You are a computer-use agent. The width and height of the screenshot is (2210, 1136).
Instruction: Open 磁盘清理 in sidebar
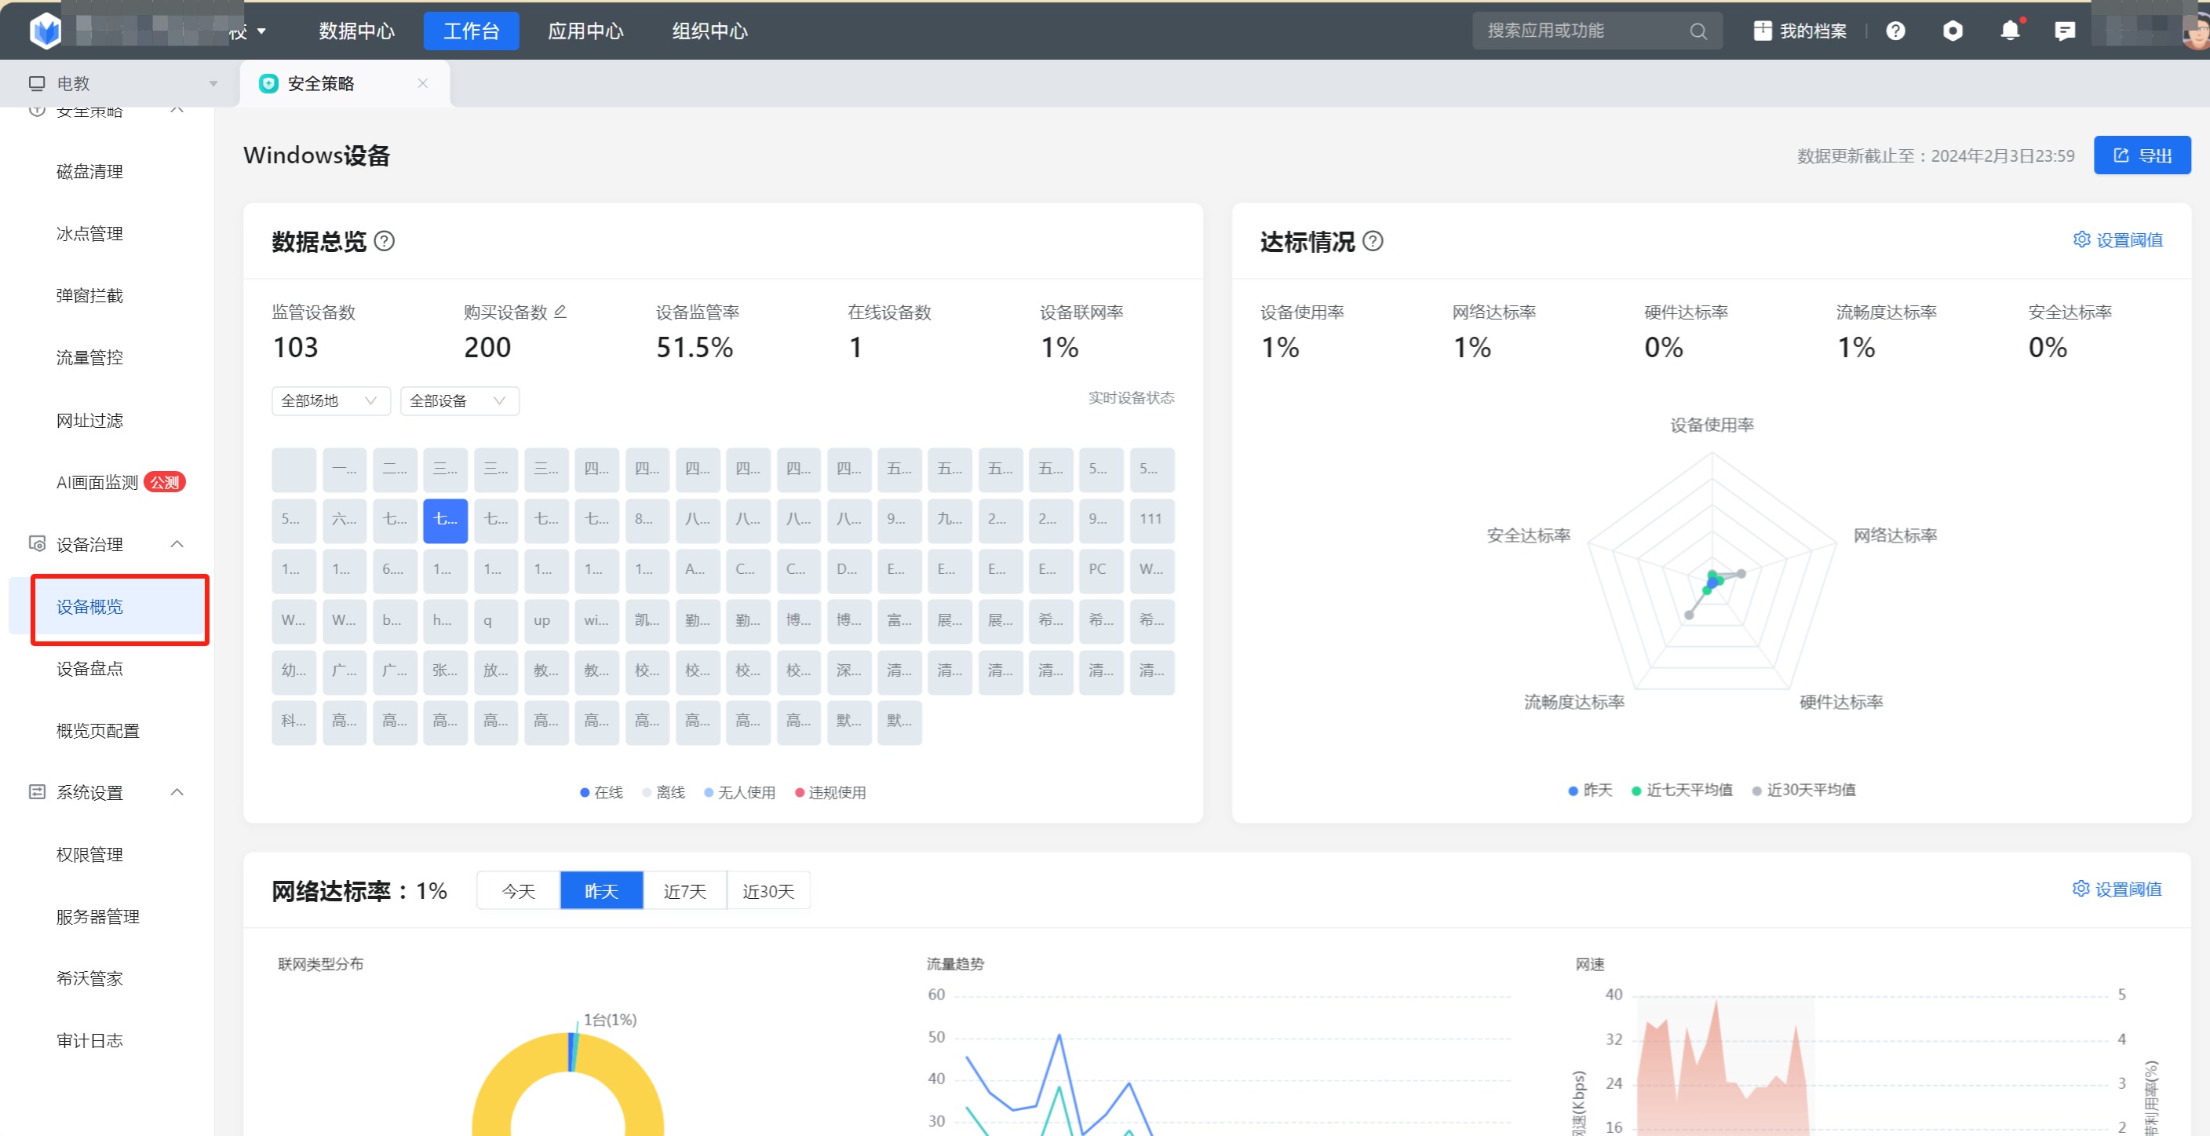tap(89, 172)
